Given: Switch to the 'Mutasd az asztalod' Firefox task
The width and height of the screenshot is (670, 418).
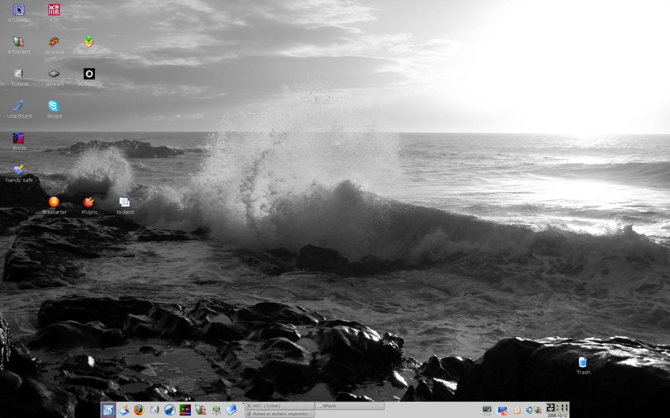Looking at the screenshot, I should (280, 414).
